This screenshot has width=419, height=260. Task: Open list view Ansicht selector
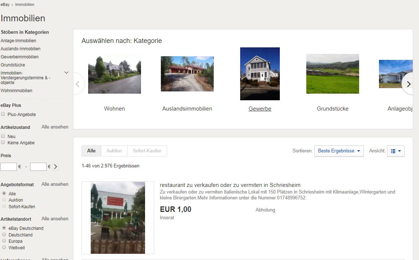[x=396, y=151]
